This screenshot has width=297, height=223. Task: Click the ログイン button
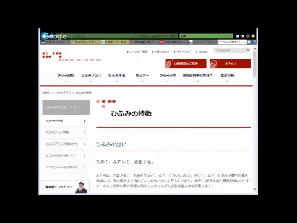click(230, 64)
